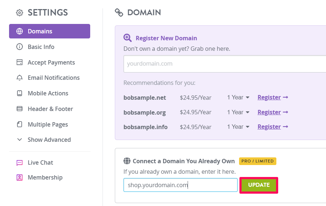Click the Register New Domain magnifier icon
This screenshot has width=326, height=206.
[128, 38]
